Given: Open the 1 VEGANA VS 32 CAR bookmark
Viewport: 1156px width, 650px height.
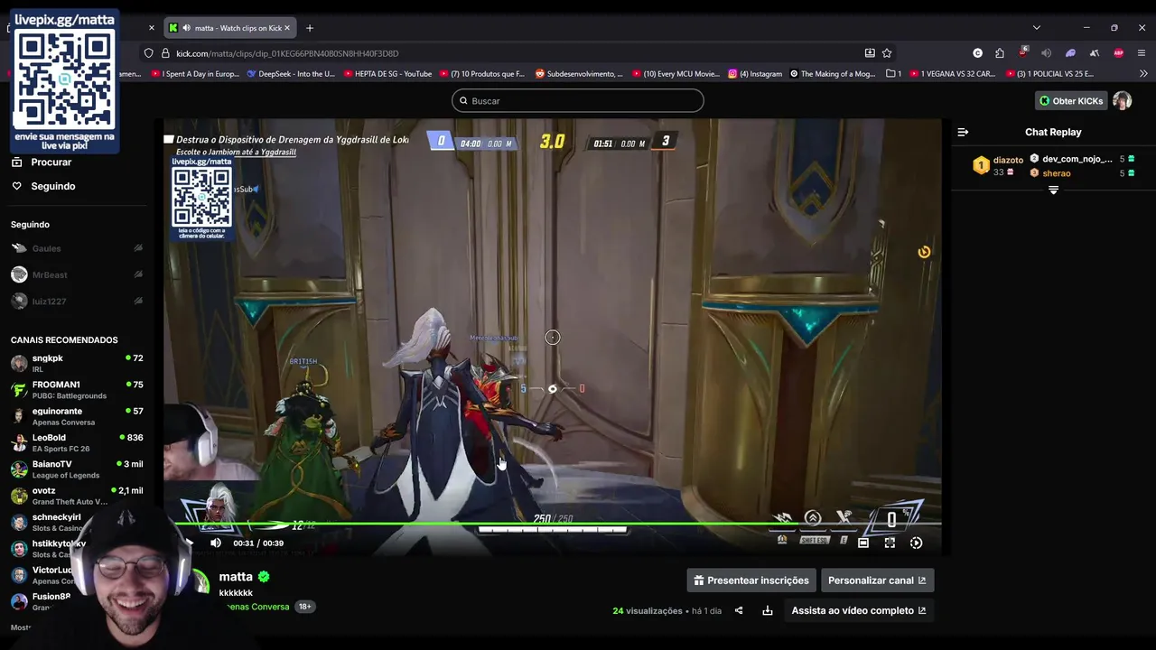Looking at the screenshot, I should (x=952, y=74).
